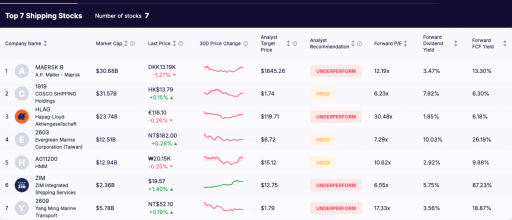512x220 pixels.
Task: Open Last Price info icon
Action: [180, 43]
